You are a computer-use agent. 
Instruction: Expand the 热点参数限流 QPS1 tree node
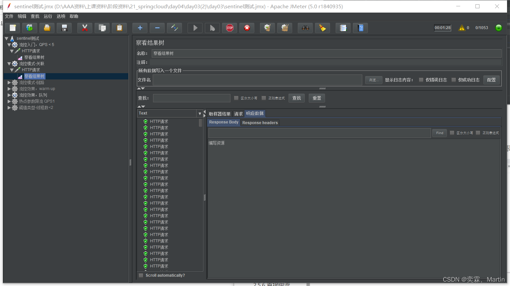point(9,101)
